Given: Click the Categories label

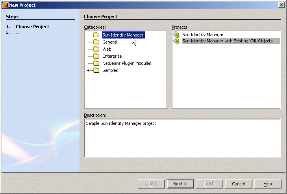Looking at the screenshot, I should (95, 27).
